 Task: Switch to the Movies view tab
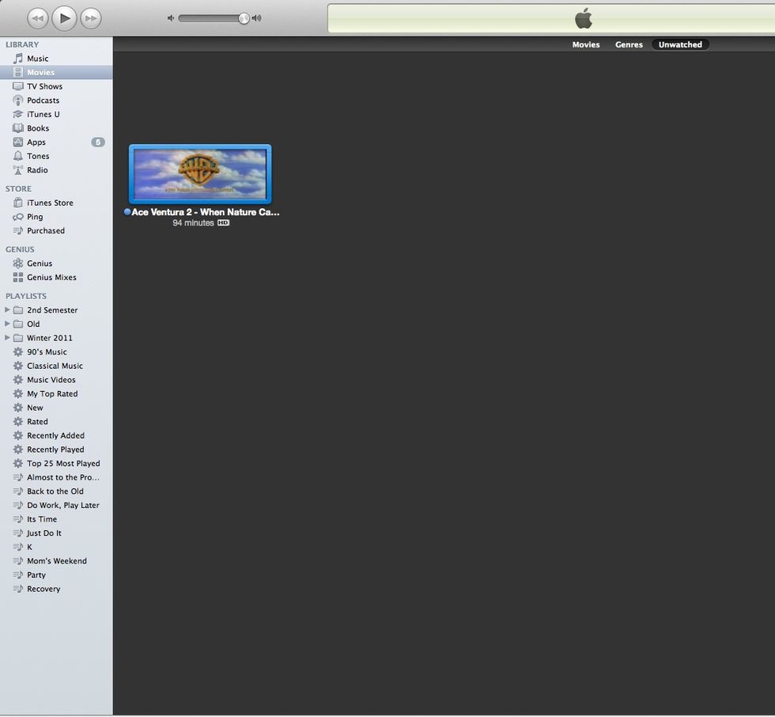click(x=586, y=44)
